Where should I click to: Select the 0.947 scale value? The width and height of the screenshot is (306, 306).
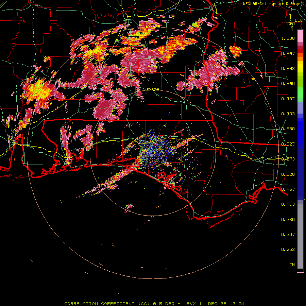[288, 53]
